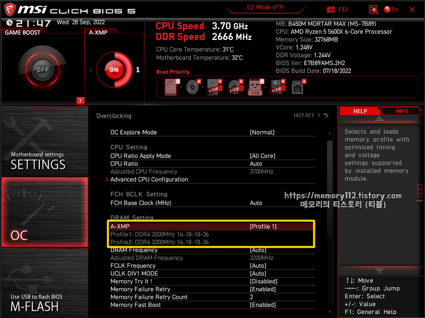Click the 'Wed 28 Sep, 2022' date

[x=81, y=22]
